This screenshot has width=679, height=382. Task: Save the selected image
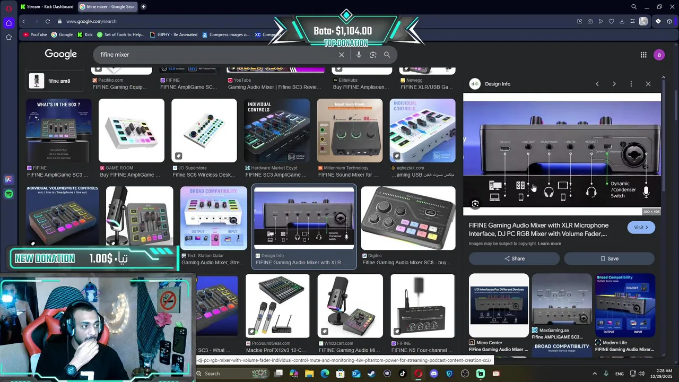click(x=609, y=258)
